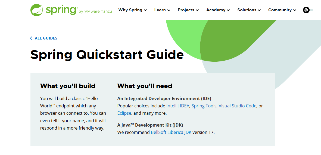Open the Eclipse link
Image resolution: width=321 pixels, height=155 pixels.
[x=124, y=113]
